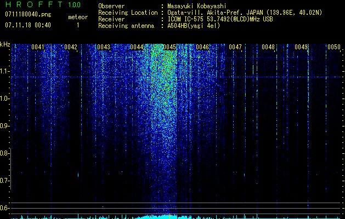Click time marker 0044
Screen dimensions: 345x219
(137, 47)
